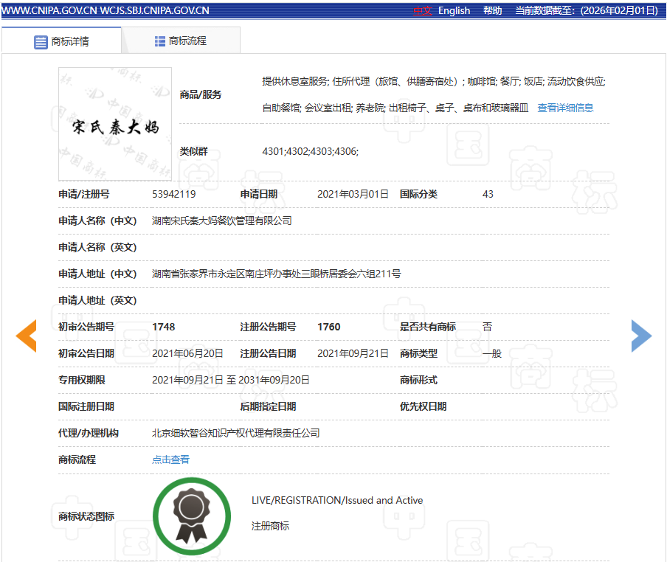Image resolution: width=667 pixels, height=562 pixels.
Task: Open the 帮助 help page
Action: [x=492, y=10]
